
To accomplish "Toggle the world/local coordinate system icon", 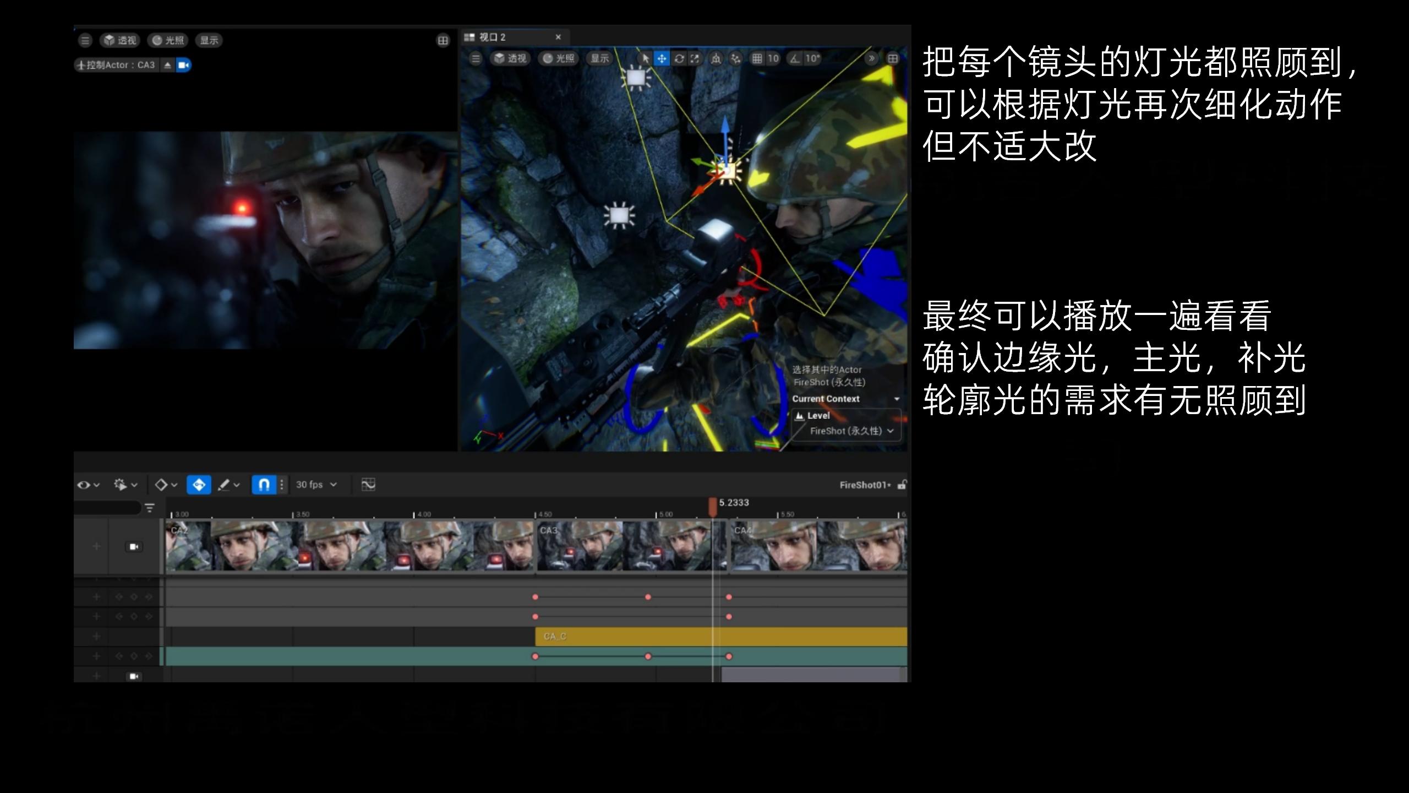I will pyautogui.click(x=716, y=58).
